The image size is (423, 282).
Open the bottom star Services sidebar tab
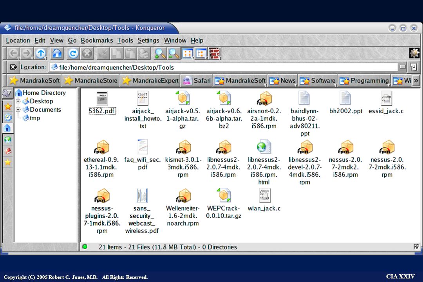pos(8,162)
